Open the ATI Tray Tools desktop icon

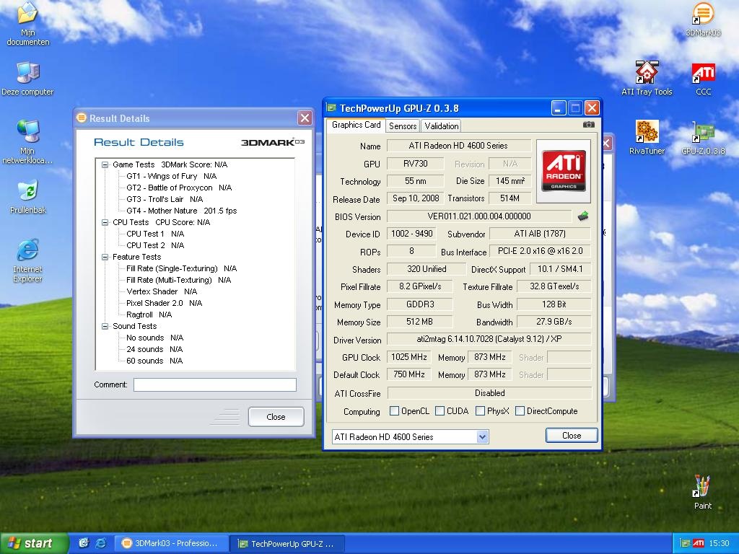click(x=647, y=74)
